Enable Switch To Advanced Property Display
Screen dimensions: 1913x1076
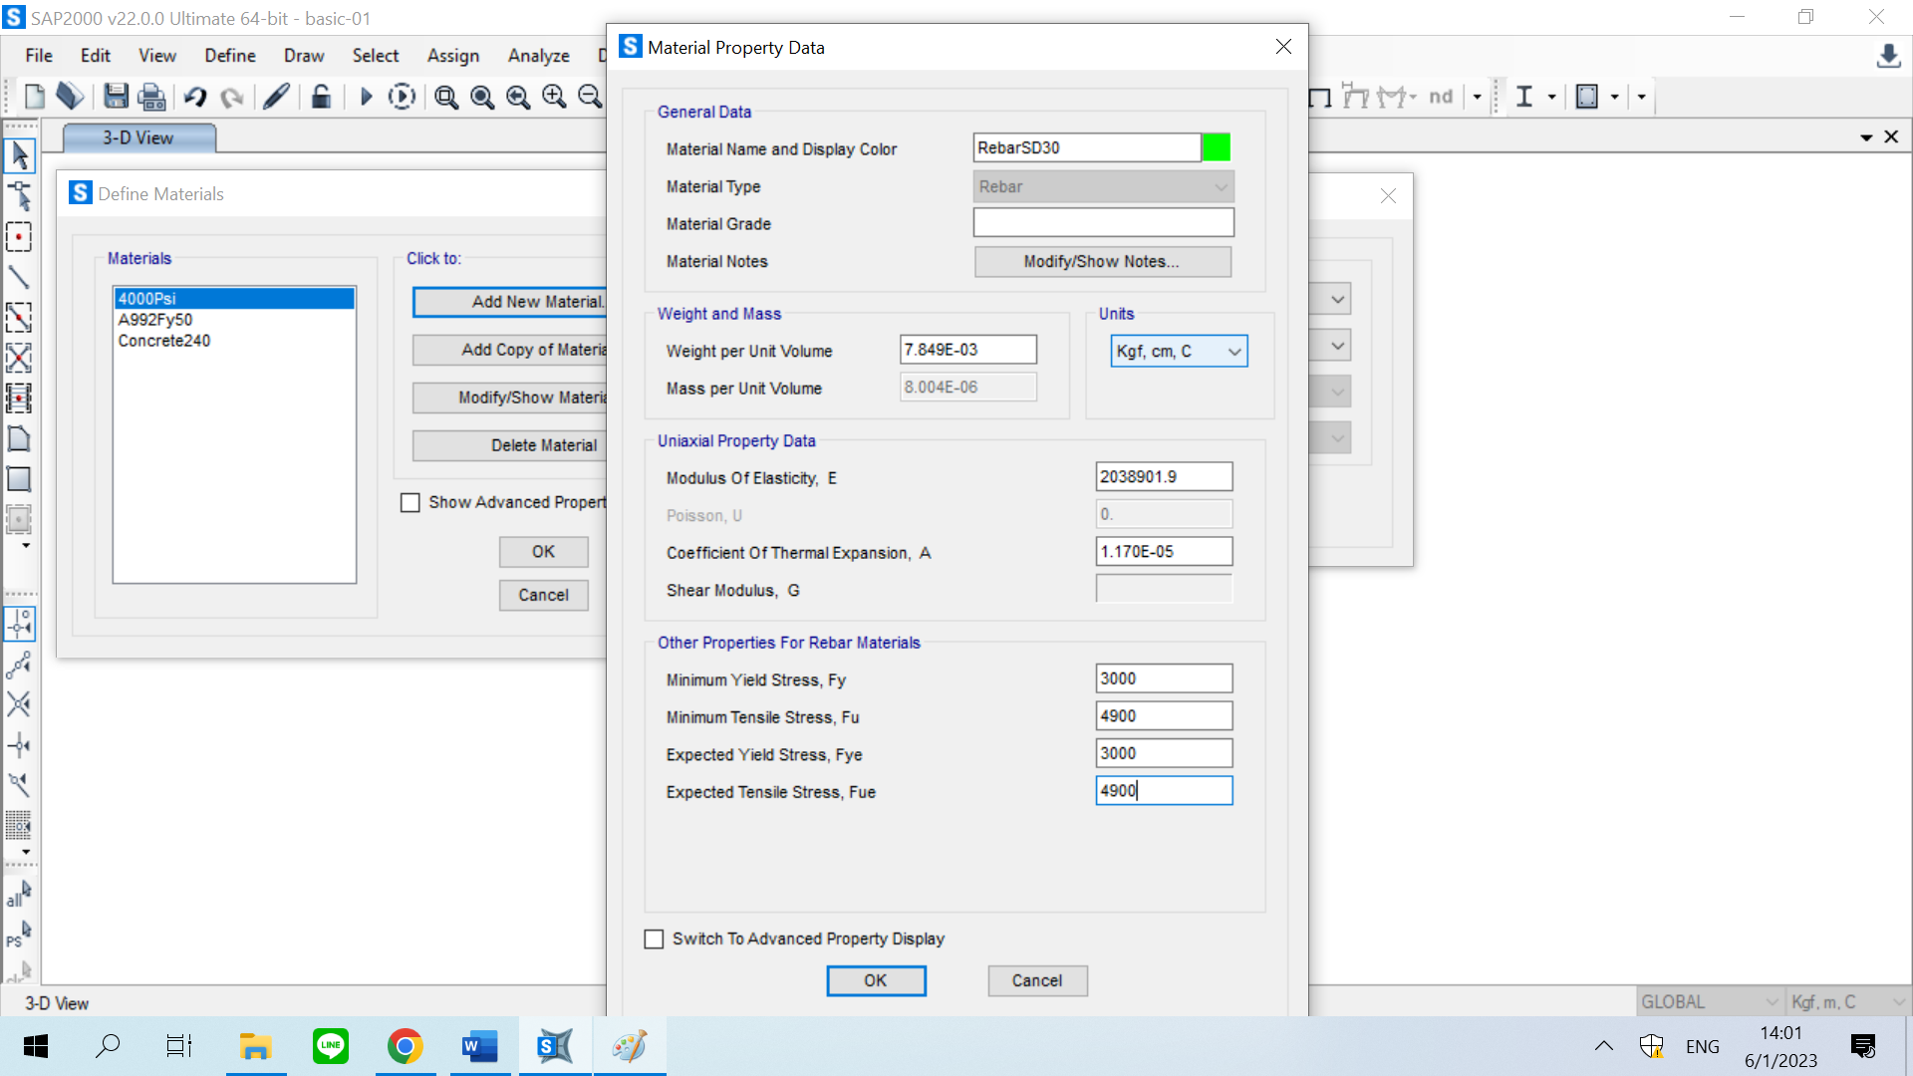click(655, 940)
